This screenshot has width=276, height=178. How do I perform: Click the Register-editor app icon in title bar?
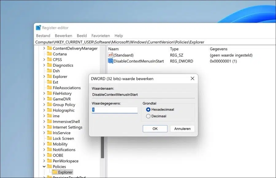pyautogui.click(x=38, y=28)
